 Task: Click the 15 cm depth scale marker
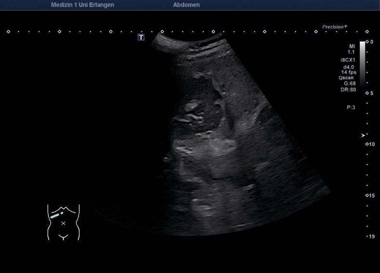pos(369,195)
